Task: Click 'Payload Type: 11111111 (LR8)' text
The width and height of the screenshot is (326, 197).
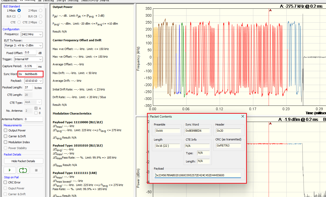Action: pos(75,173)
